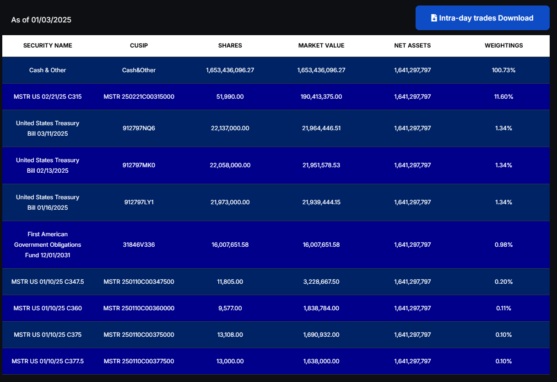Click the 13,108.00 shares cell

point(230,335)
